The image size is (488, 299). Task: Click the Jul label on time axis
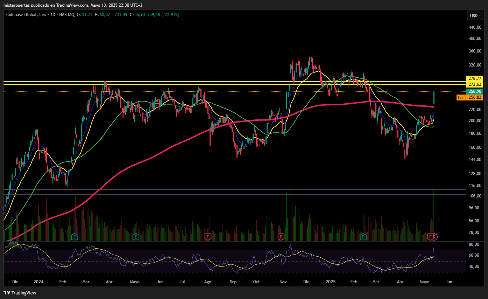(x=182, y=281)
